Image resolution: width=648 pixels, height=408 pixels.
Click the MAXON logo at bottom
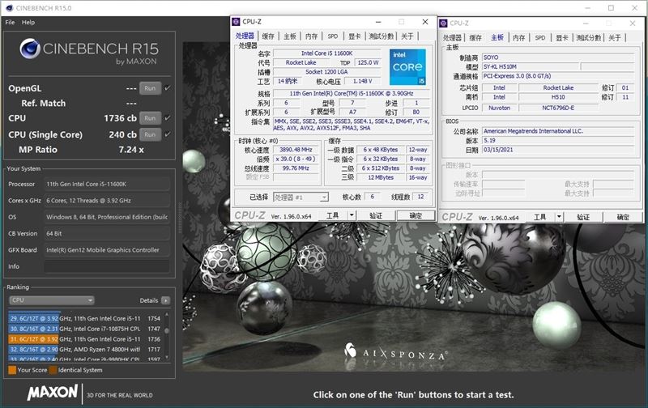[53, 393]
